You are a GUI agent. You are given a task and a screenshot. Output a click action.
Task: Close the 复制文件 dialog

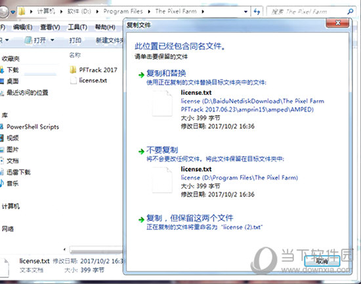pos(338,23)
